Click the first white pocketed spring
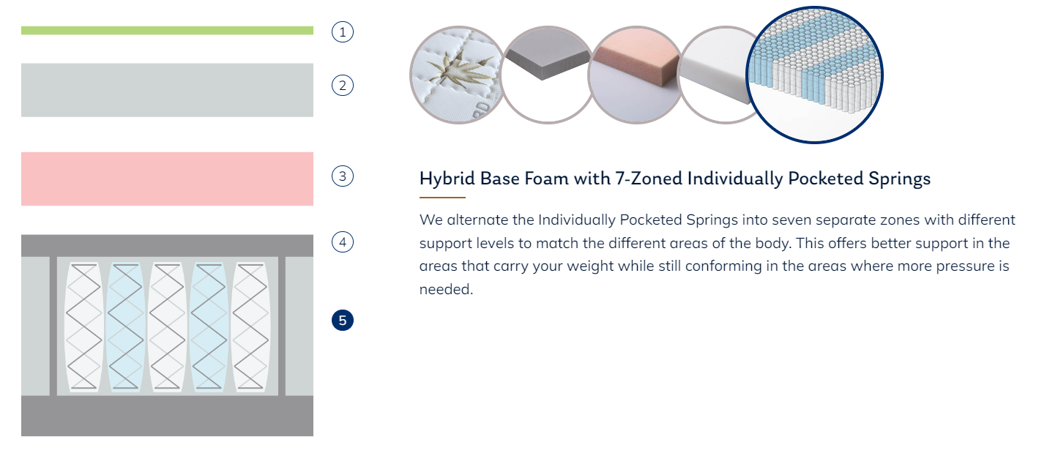Screen dimensions: 1039x464 pyautogui.click(x=83, y=325)
